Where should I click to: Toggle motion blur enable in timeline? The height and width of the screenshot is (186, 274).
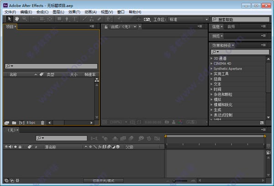(x=131, y=139)
